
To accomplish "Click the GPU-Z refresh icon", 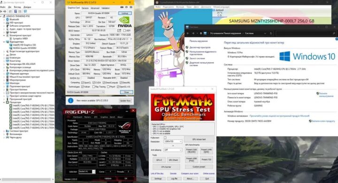I will [x=127, y=8].
